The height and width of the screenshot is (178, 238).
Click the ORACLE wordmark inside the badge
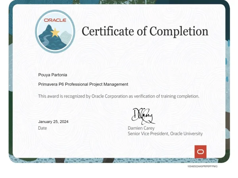point(55,20)
